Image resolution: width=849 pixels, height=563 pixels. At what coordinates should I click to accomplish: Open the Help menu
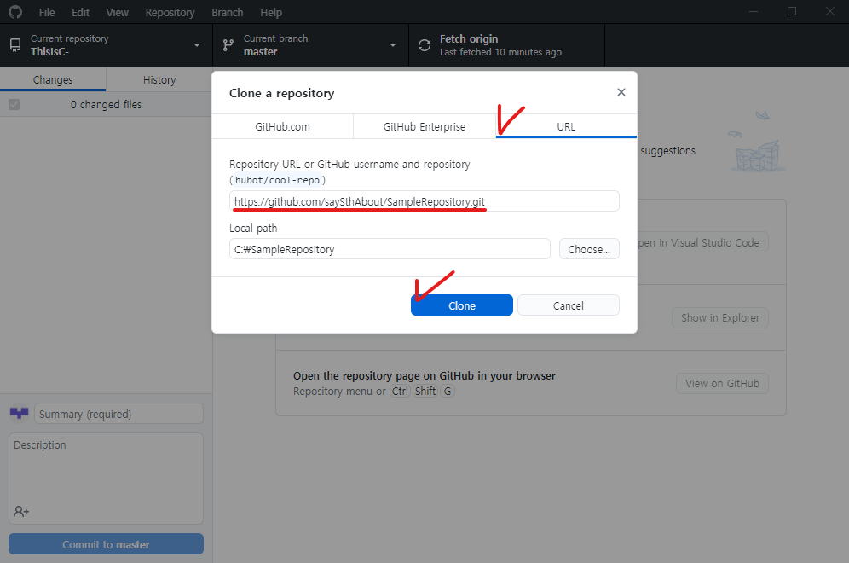pyautogui.click(x=271, y=12)
